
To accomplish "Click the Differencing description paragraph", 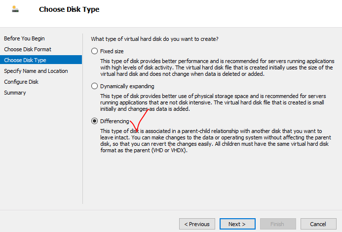I will point(212,140).
